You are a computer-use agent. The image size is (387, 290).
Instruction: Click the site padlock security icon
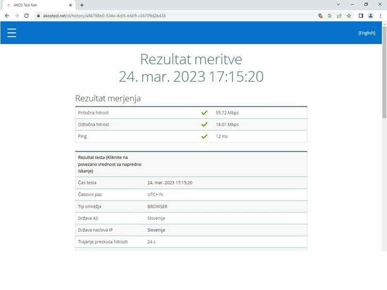point(37,15)
